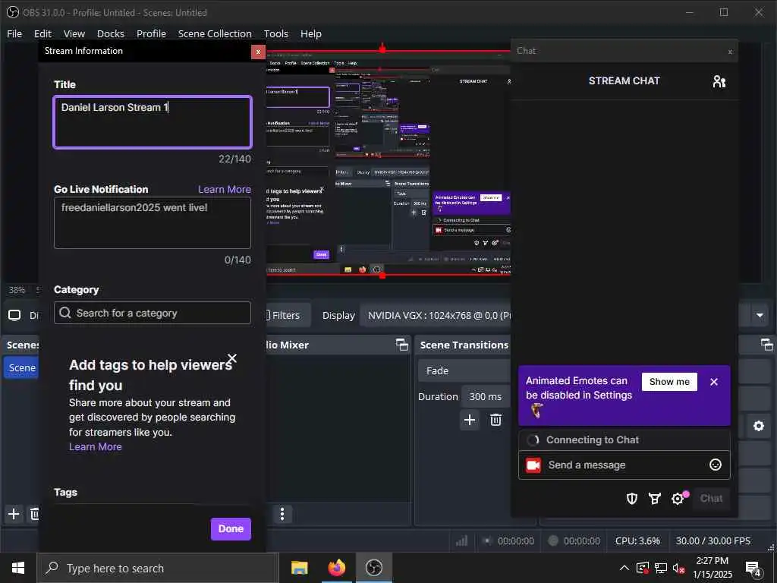Open the Scene Collection menu
The image size is (777, 583).
(215, 33)
